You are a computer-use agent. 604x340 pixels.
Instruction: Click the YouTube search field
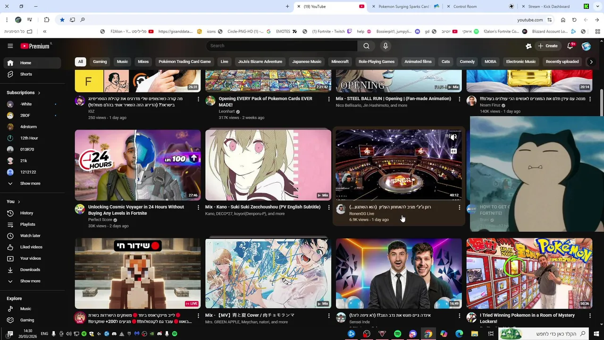click(281, 46)
